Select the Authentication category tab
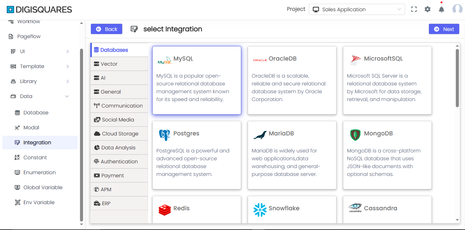The image size is (465, 230). point(119,162)
